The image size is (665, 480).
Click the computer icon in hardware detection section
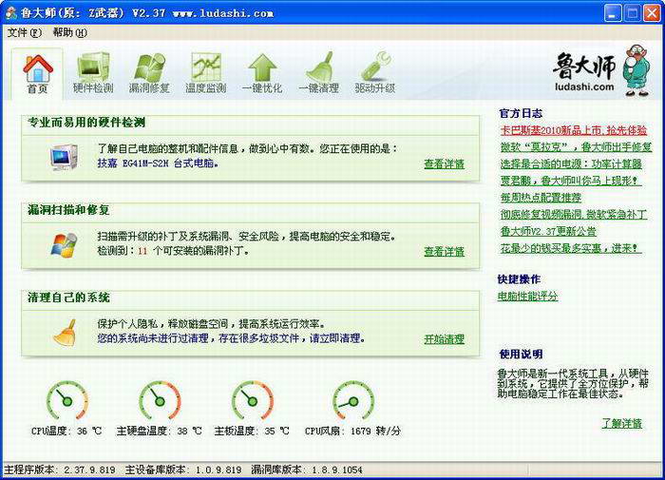pos(65,156)
